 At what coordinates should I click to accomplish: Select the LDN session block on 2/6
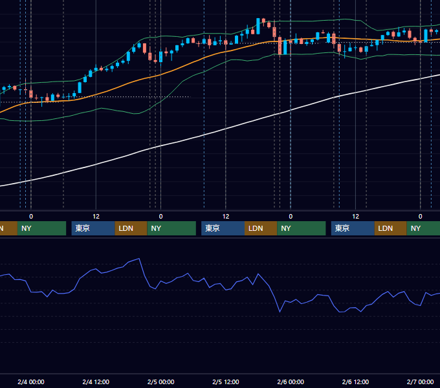pos(391,228)
